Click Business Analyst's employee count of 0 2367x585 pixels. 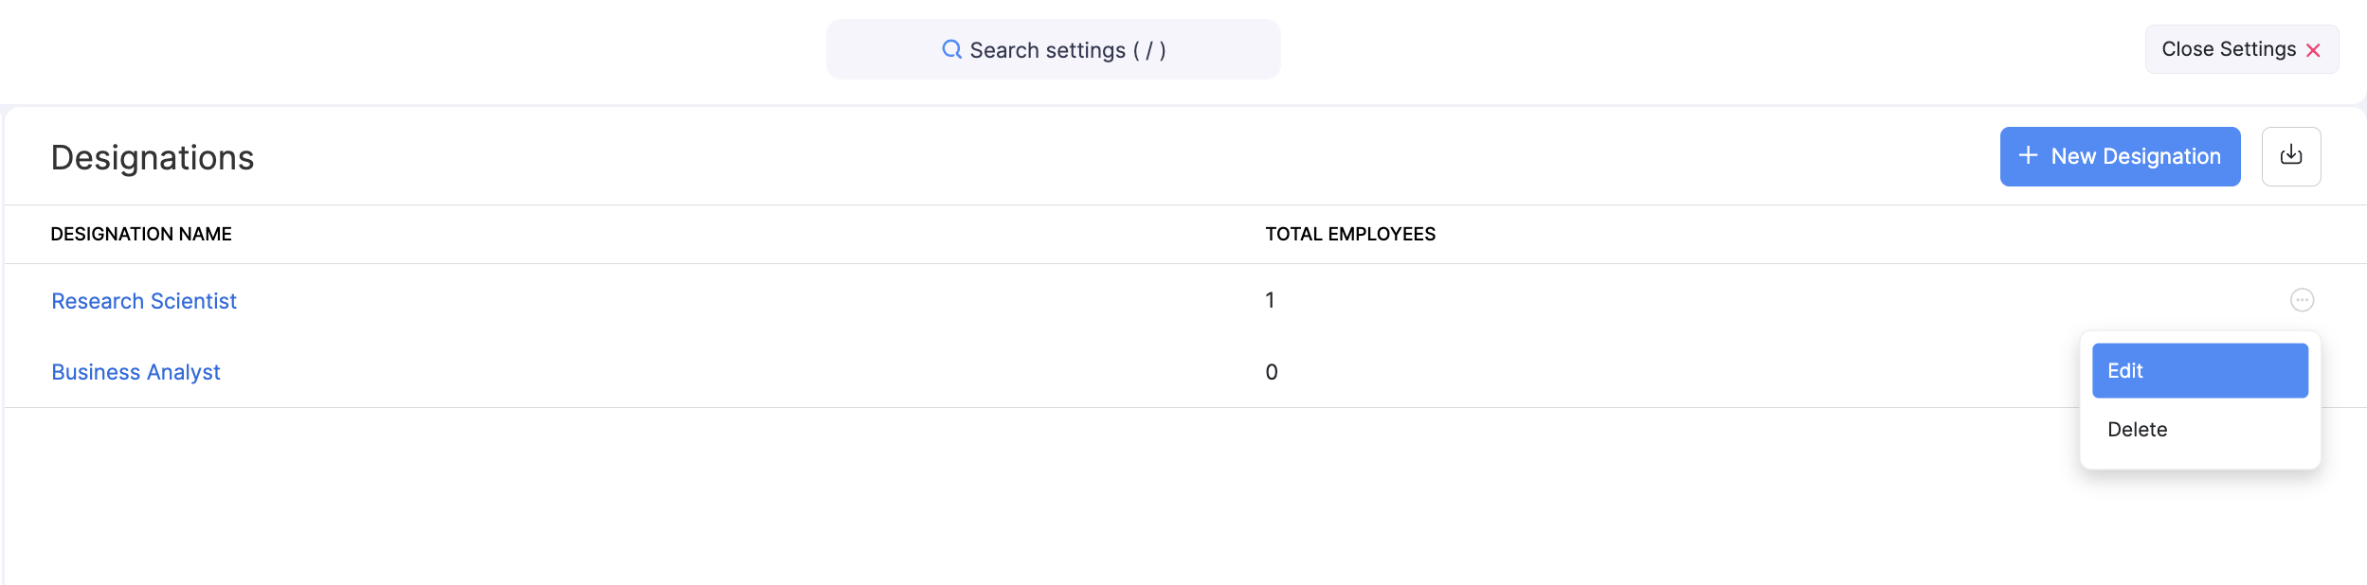click(1271, 372)
